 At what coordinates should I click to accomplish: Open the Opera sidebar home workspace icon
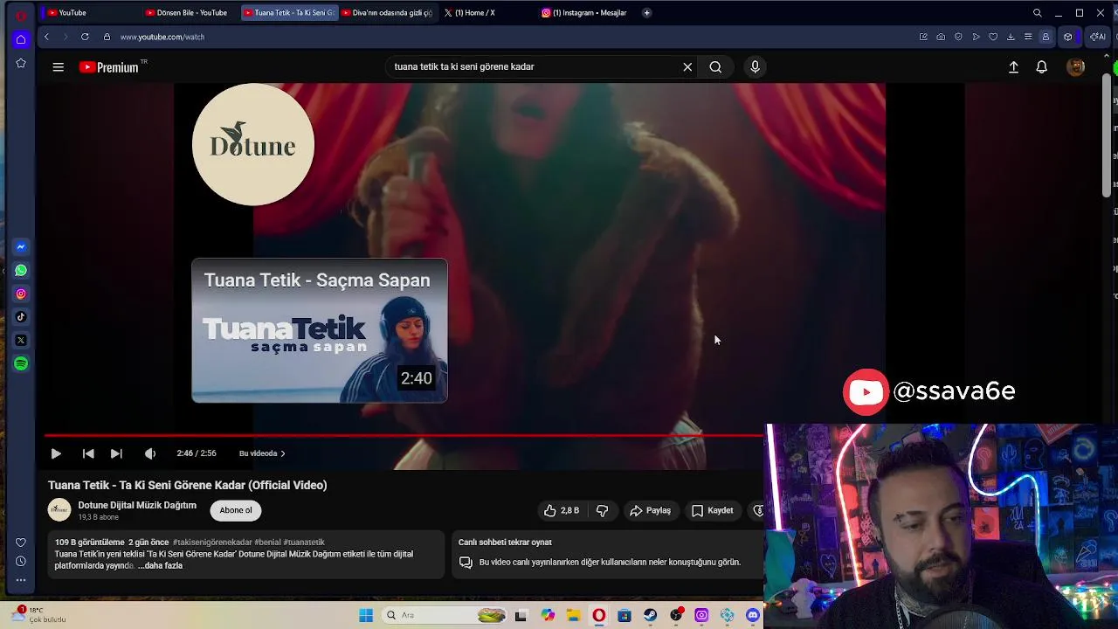(21, 39)
